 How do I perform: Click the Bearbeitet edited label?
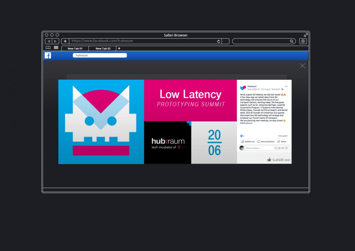276,89
